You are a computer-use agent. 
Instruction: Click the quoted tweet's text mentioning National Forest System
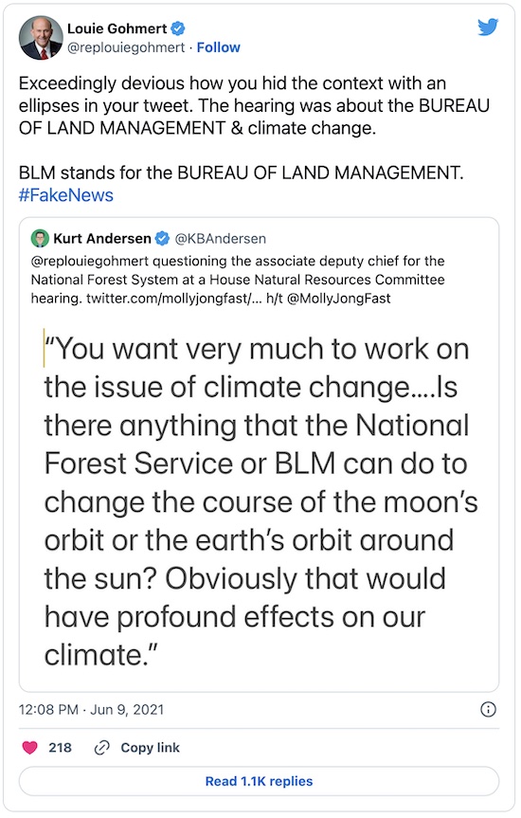click(238, 280)
